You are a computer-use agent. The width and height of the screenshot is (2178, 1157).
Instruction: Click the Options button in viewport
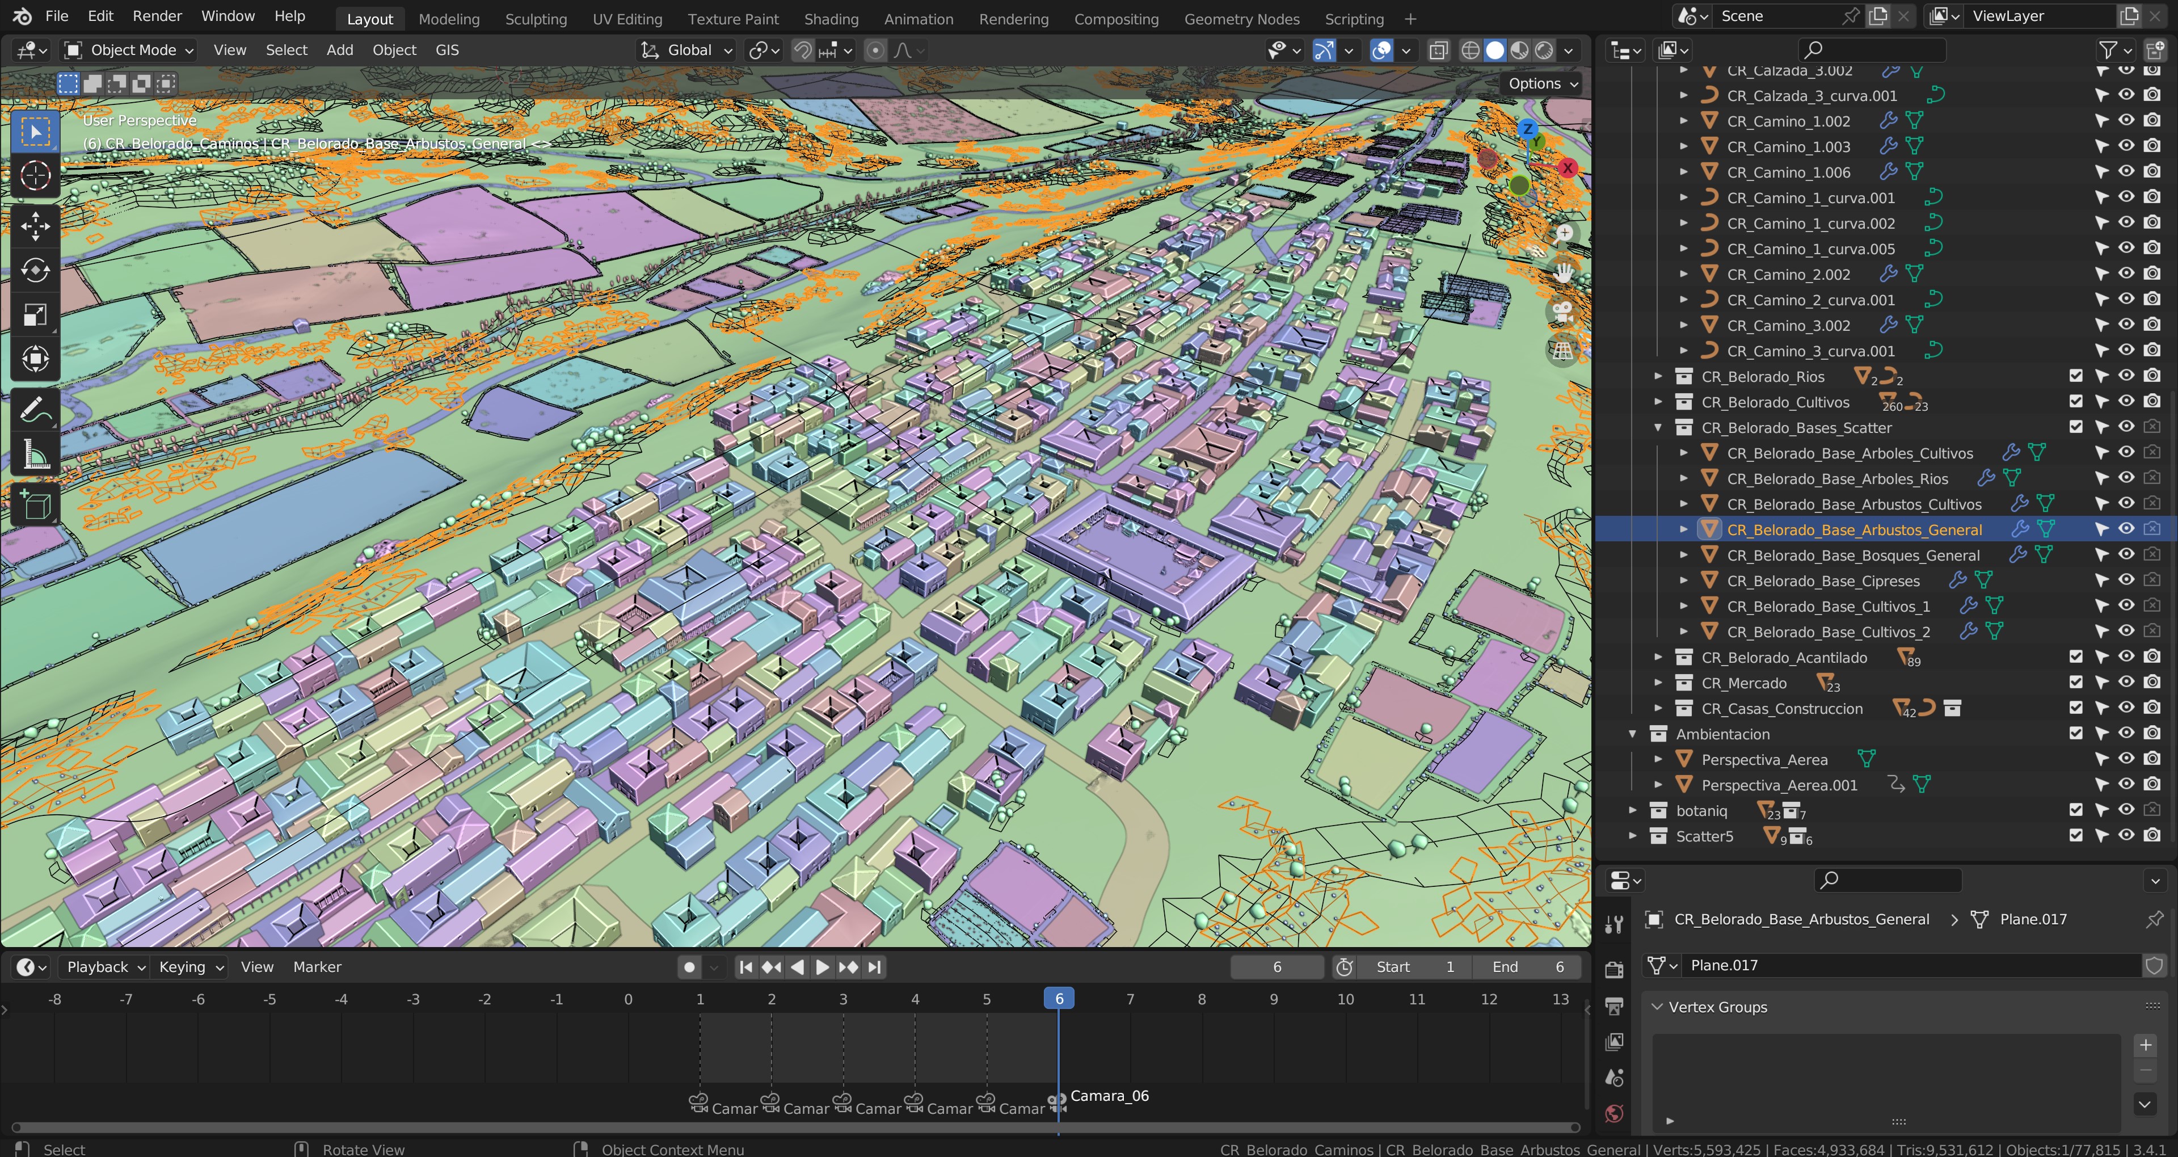(x=1542, y=83)
